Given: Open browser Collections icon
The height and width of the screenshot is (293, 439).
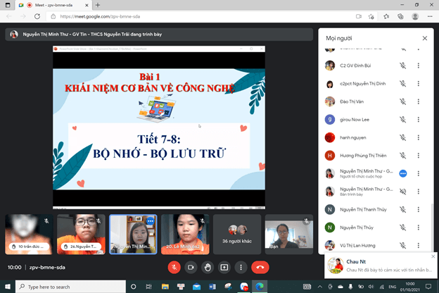Looking at the screenshot, I should click(x=400, y=16).
